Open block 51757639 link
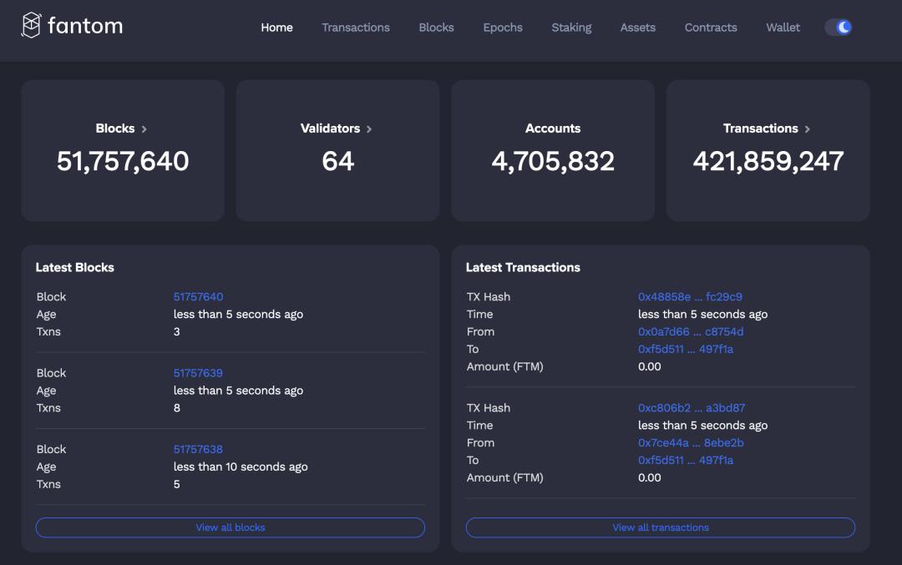This screenshot has width=902, height=565. 198,373
